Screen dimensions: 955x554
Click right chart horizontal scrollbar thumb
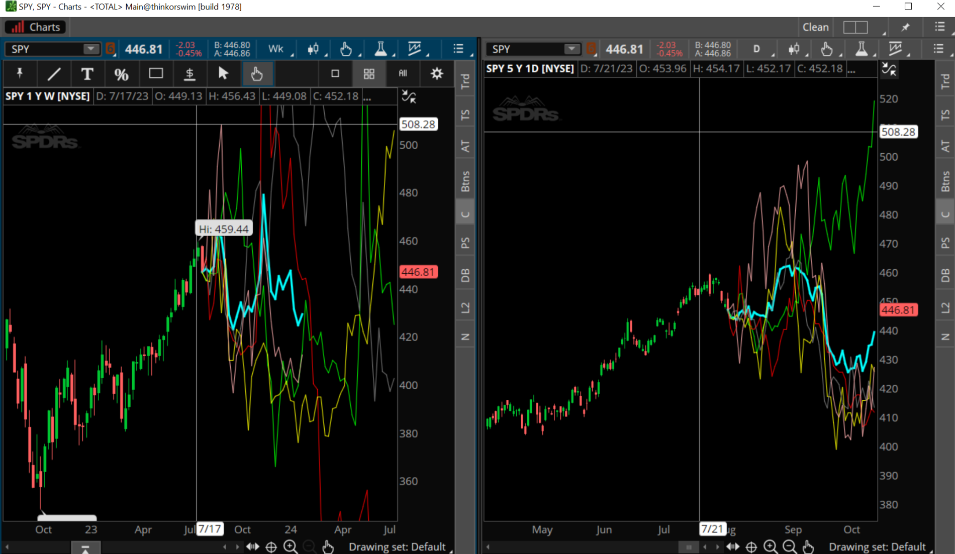click(688, 546)
